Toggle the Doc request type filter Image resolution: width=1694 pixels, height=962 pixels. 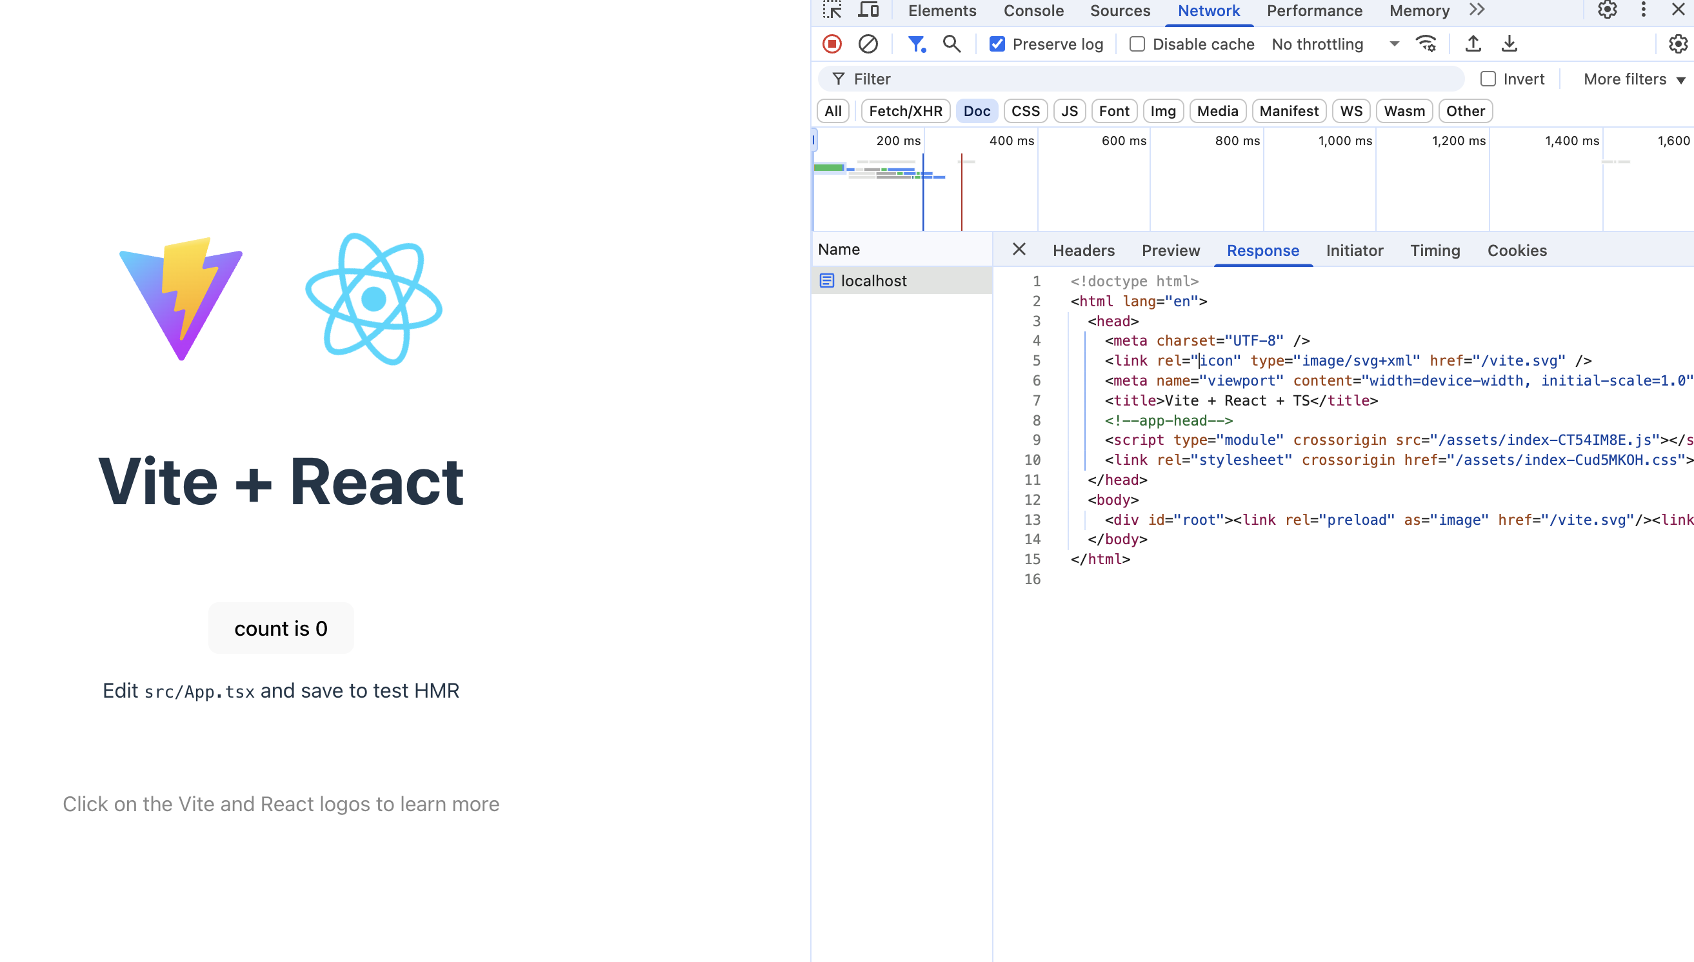(976, 111)
